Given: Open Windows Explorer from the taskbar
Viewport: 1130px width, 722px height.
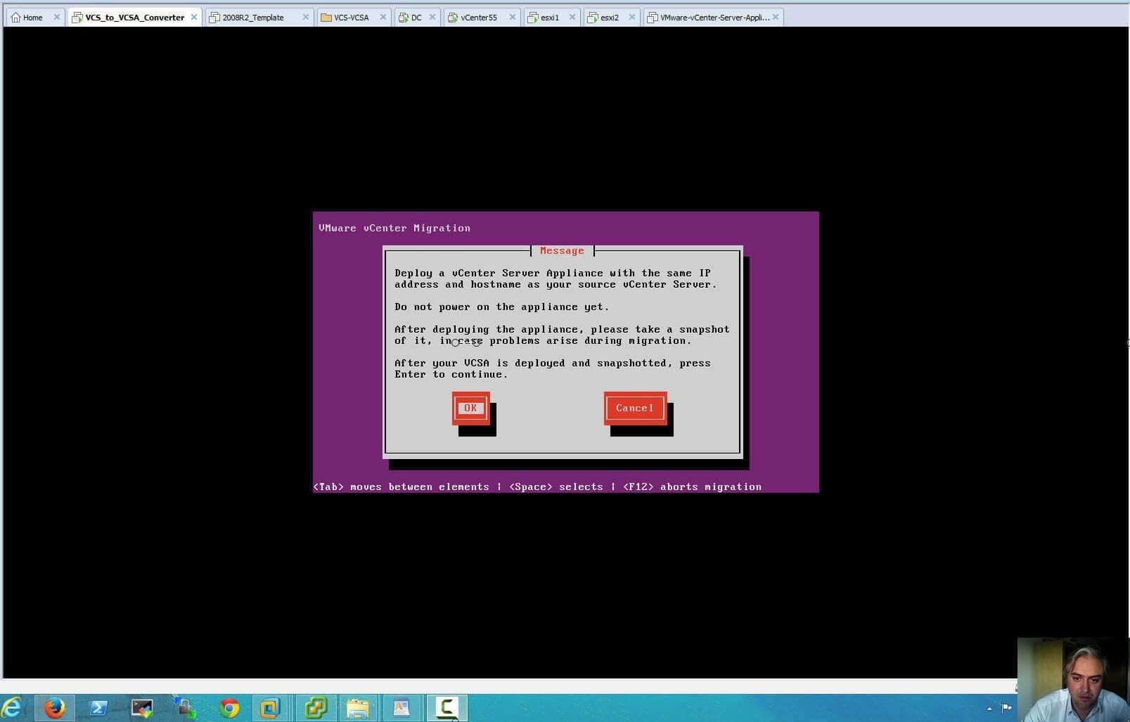Looking at the screenshot, I should (358, 708).
